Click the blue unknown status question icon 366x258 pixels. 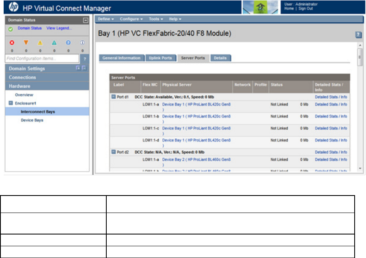[68, 43]
